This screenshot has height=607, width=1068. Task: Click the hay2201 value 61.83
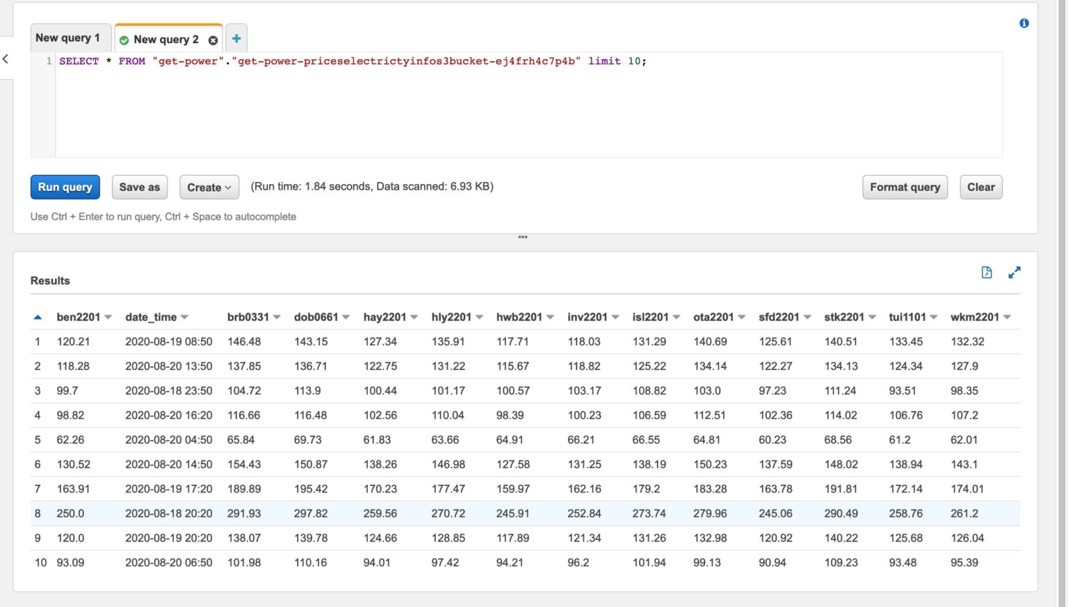coord(377,440)
